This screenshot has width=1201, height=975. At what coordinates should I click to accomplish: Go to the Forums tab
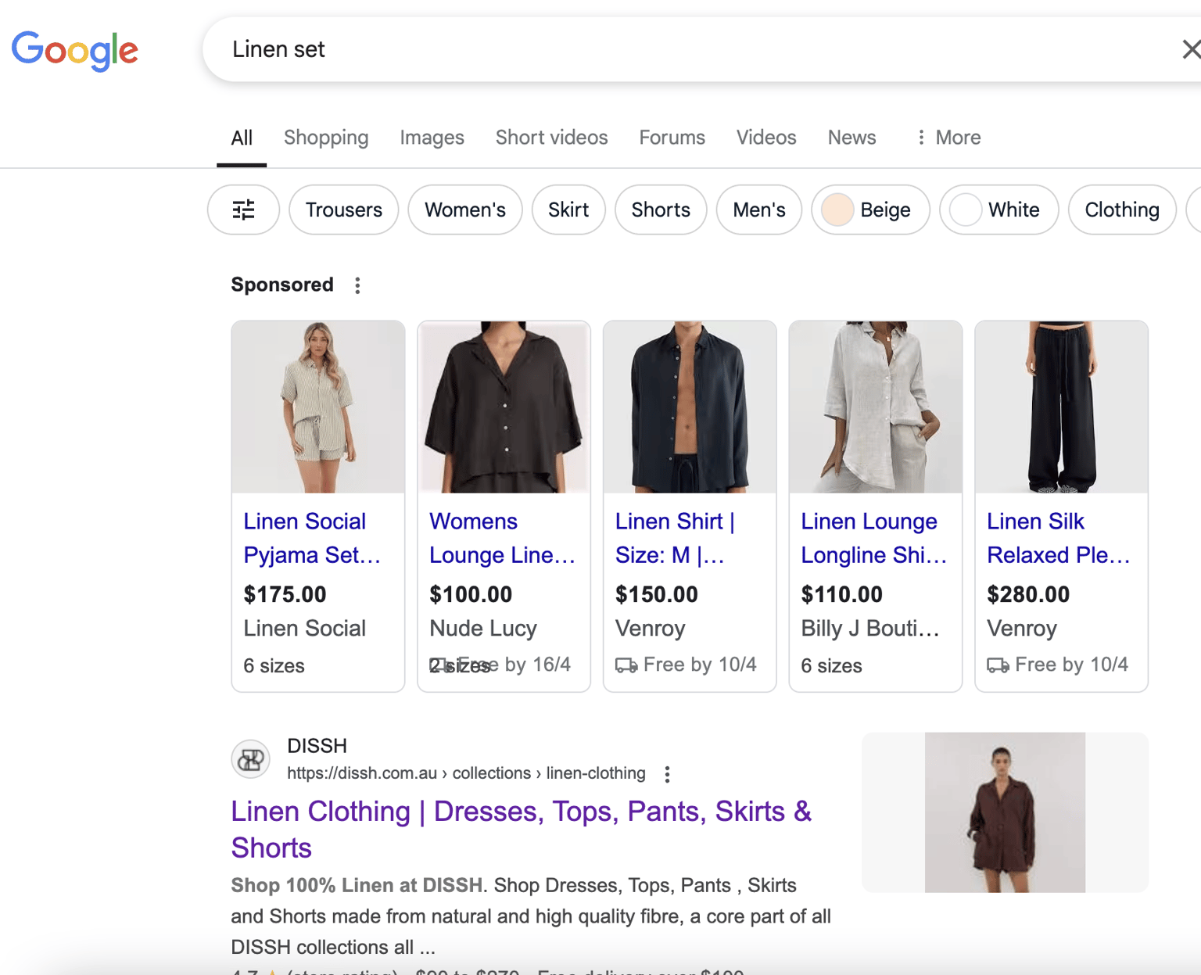672,138
